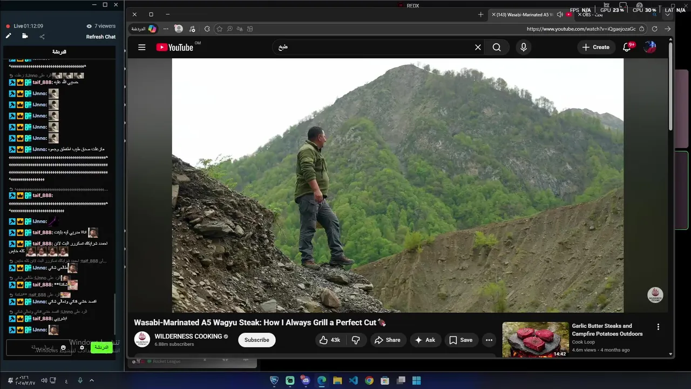Toggle the taskbar microphone icon
This screenshot has height=389, width=691.
pos(80,380)
